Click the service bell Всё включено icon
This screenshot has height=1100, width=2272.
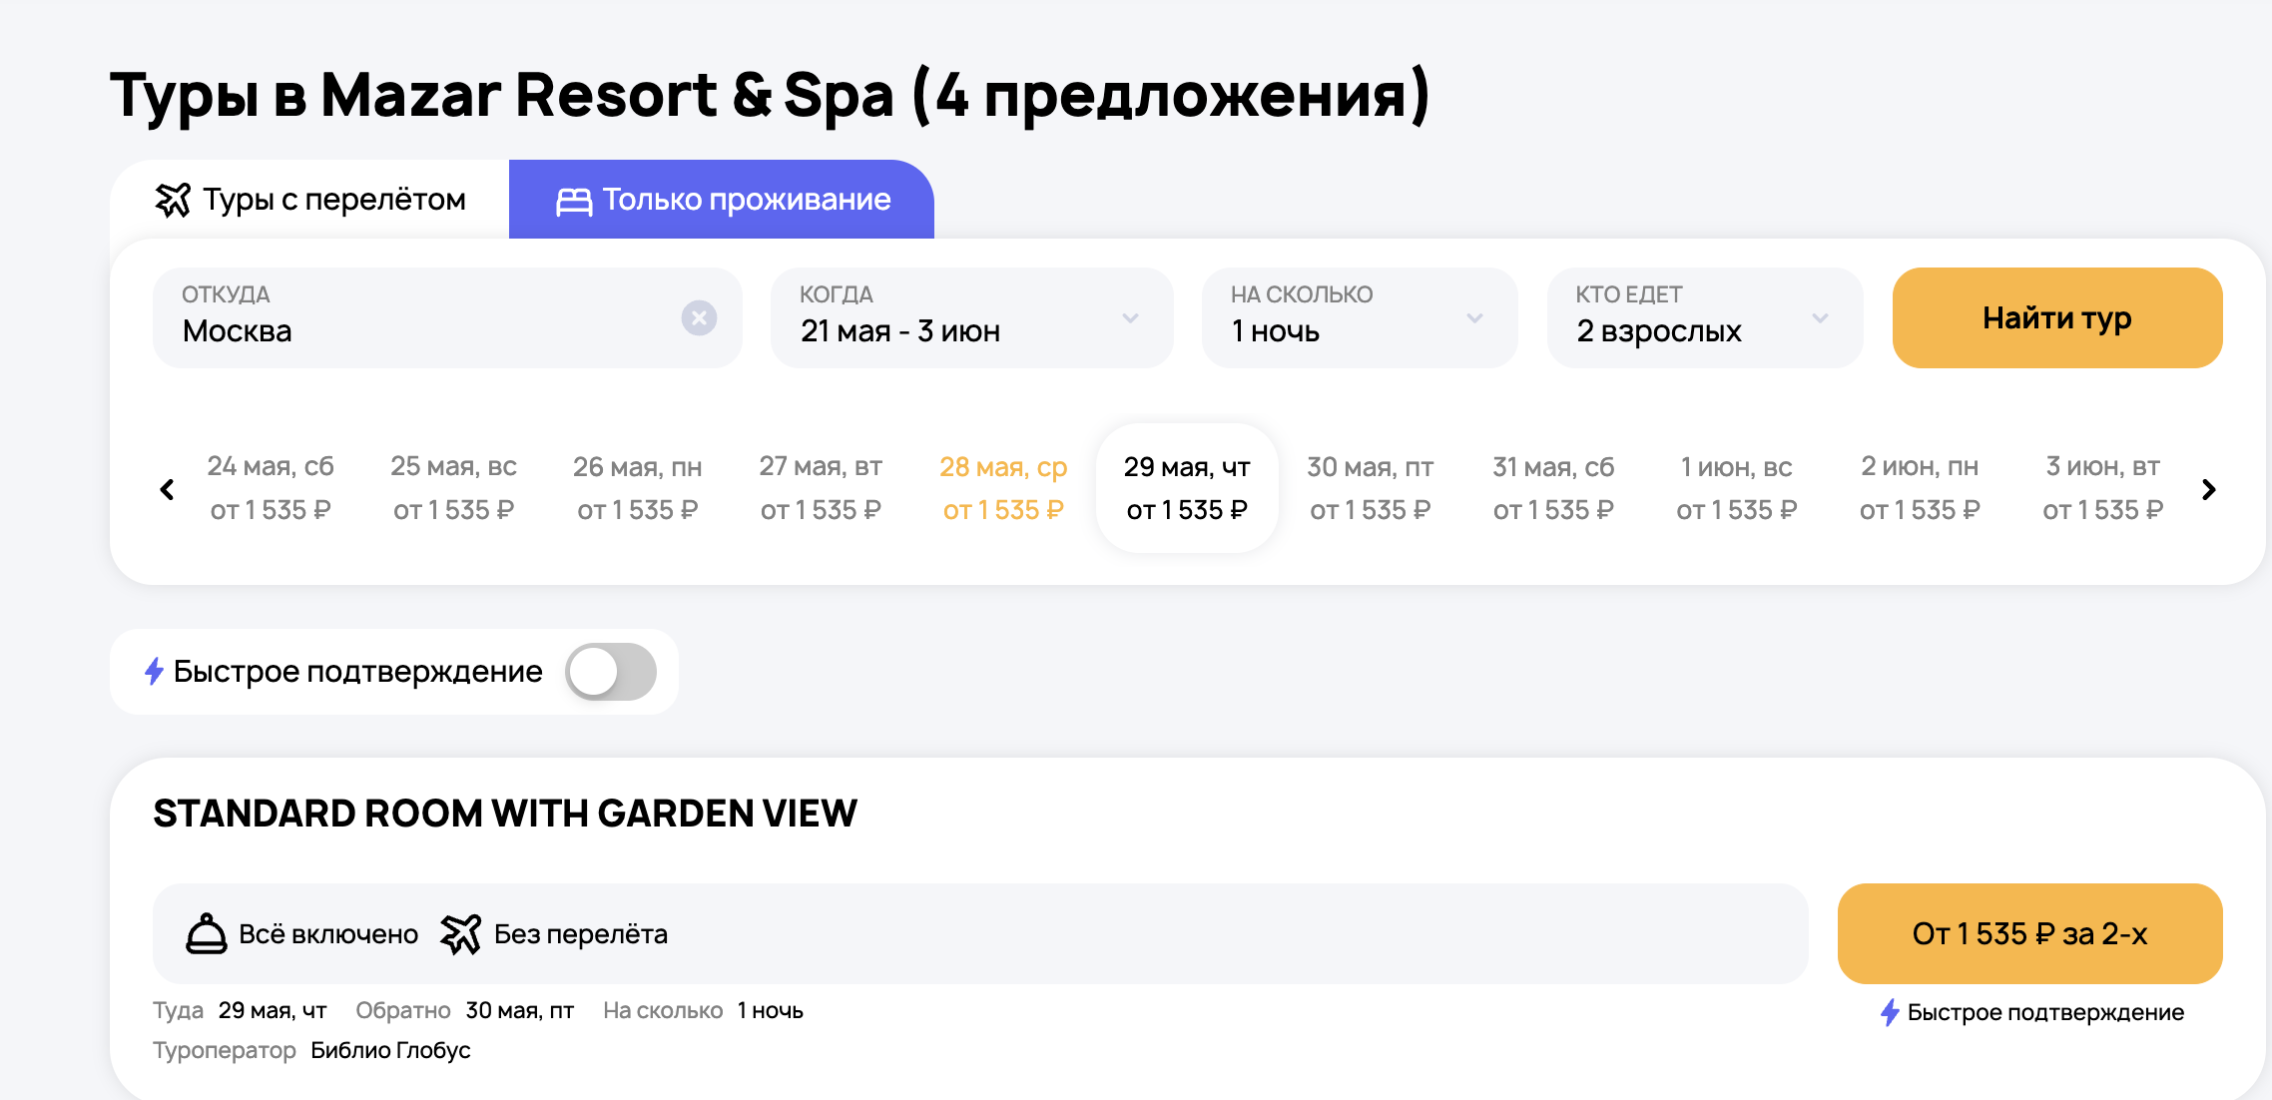[x=207, y=934]
